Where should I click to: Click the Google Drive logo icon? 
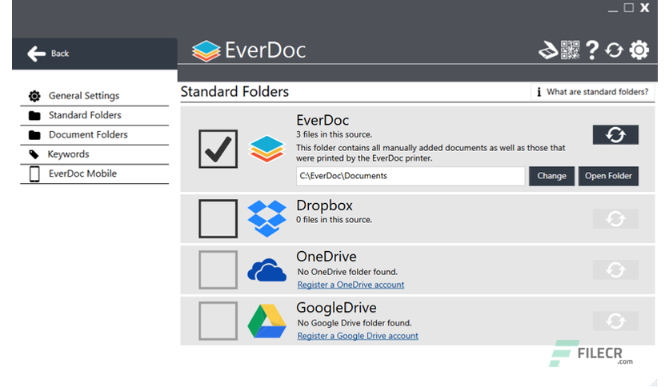coord(266,321)
